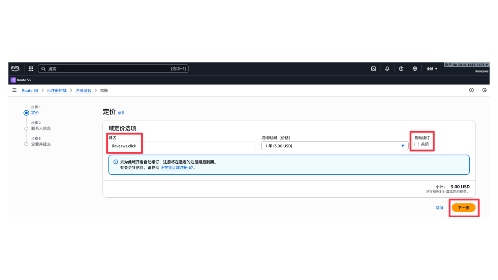The height and width of the screenshot is (280, 498).
Task: Click the info circle icon at right
Action: tap(471, 90)
